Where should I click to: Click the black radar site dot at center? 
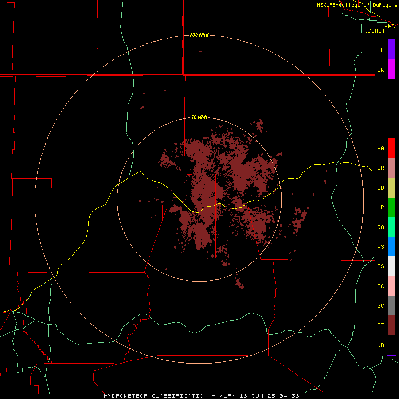199,199
